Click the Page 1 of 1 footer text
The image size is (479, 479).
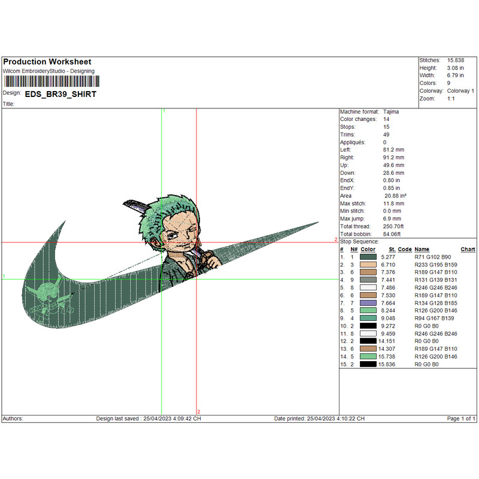pos(461,419)
